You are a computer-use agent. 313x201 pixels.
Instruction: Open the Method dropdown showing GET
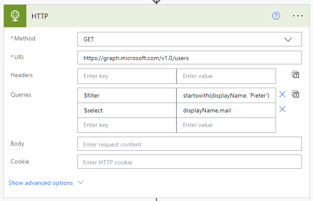(x=189, y=39)
